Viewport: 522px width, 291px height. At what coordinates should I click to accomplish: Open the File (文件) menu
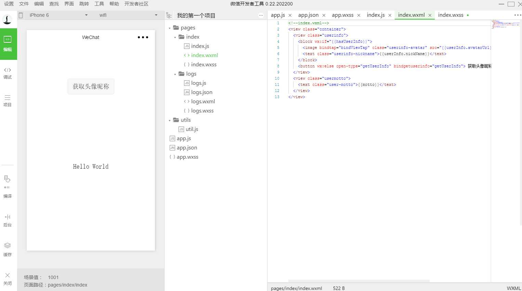coord(24,4)
